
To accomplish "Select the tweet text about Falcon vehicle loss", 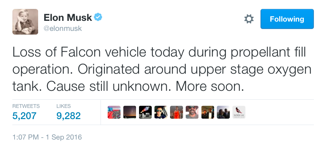I will click(x=162, y=69).
